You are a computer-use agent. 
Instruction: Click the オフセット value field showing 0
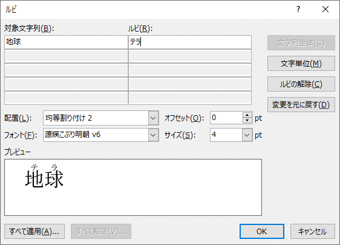[226, 118]
